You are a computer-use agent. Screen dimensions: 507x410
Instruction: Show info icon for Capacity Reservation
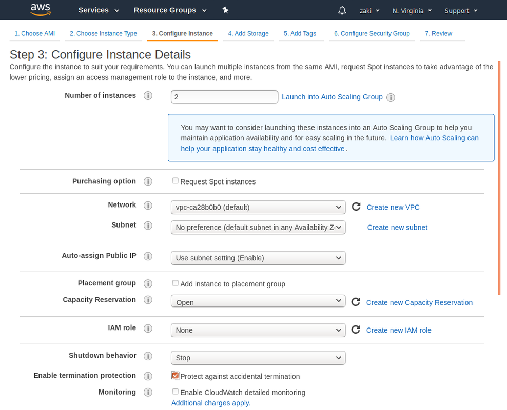click(x=148, y=300)
